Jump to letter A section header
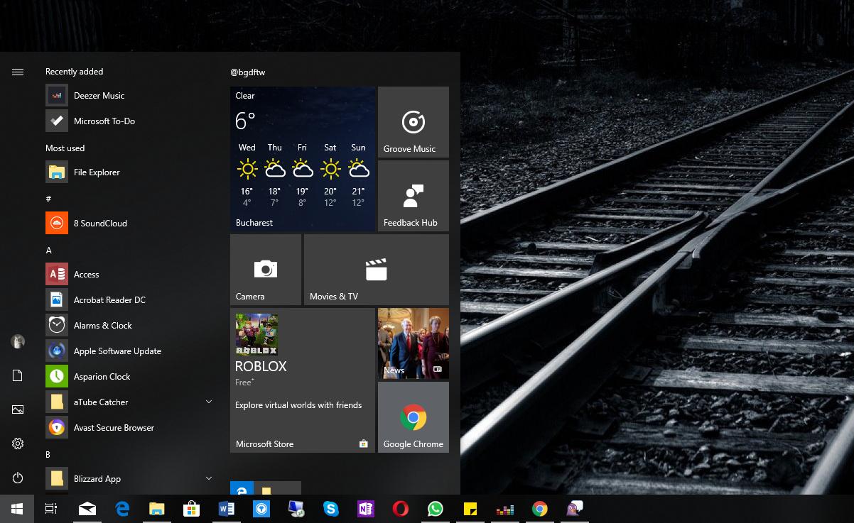This screenshot has height=523, width=854. (49, 251)
